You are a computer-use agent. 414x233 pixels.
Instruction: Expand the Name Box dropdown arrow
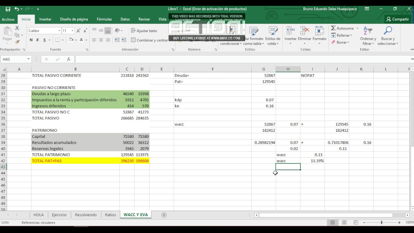point(28,59)
